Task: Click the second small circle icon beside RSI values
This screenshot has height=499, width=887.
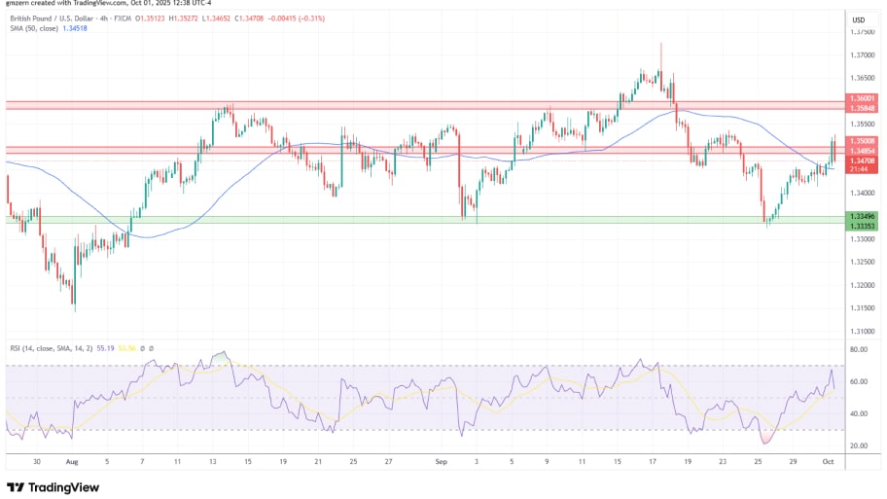Action: [152, 347]
